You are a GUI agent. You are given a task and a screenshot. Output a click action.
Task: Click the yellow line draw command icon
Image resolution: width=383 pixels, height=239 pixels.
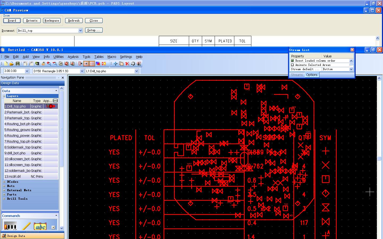pyautogui.click(x=26, y=226)
